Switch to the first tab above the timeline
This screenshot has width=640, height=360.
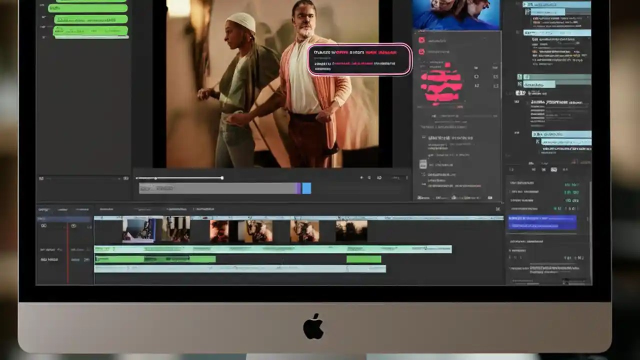point(44,209)
